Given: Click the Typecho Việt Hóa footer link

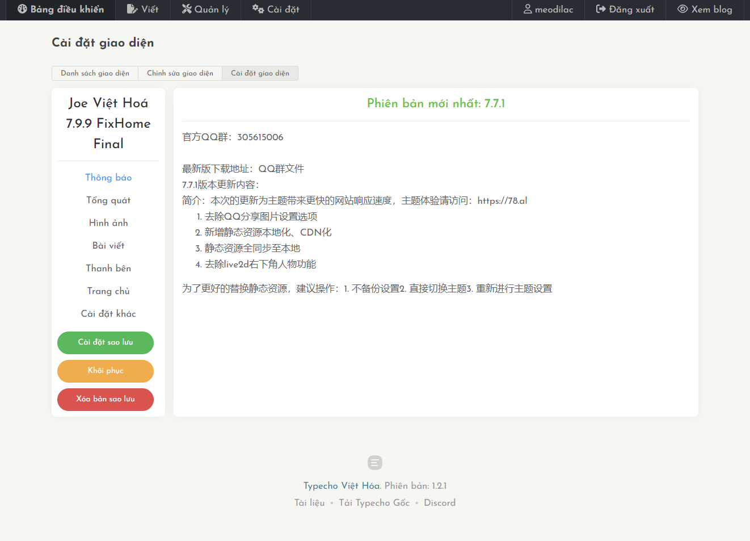Looking at the screenshot, I should point(342,486).
